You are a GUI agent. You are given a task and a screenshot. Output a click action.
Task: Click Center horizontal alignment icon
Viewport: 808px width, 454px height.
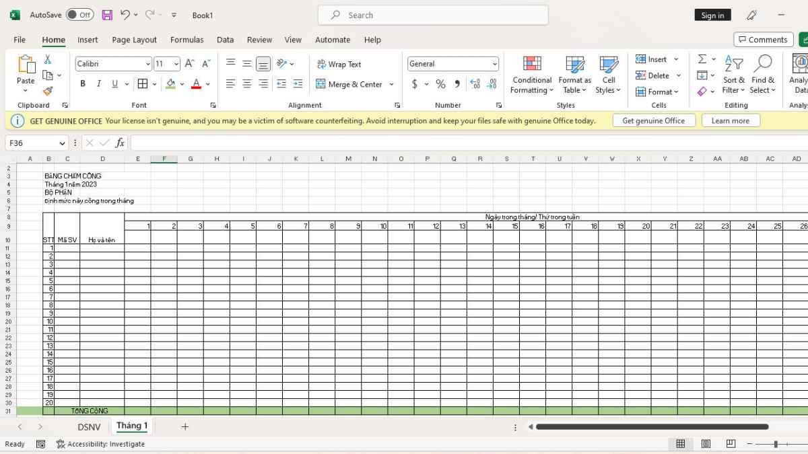[x=247, y=84]
